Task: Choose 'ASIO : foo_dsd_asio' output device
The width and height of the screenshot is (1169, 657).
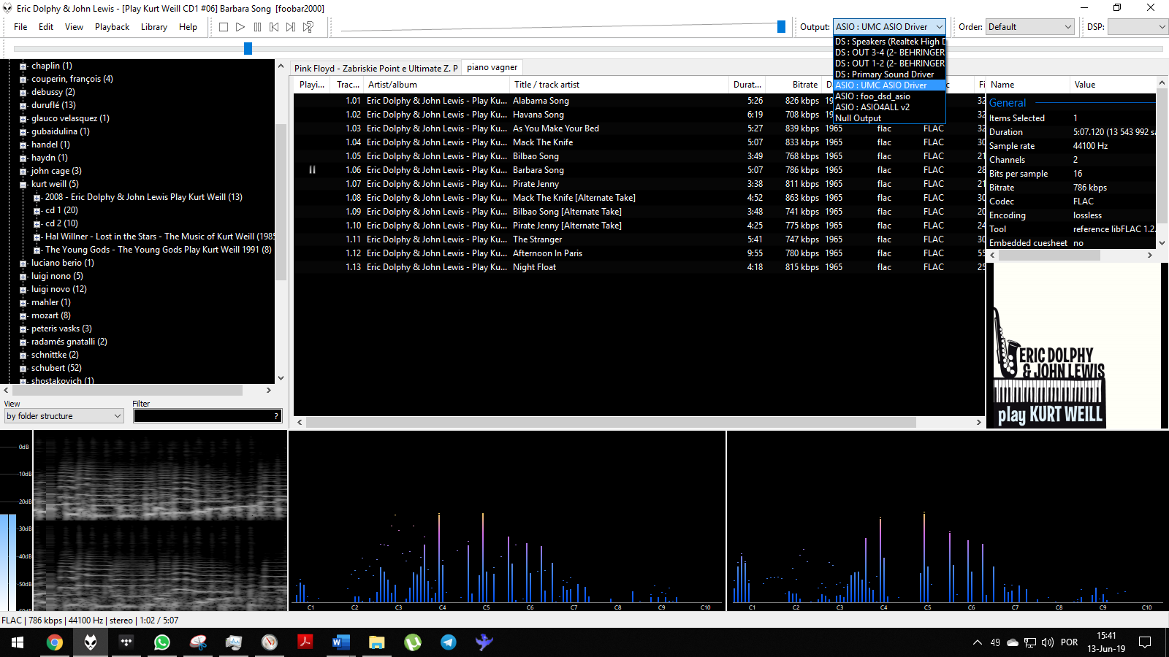Action: pos(889,96)
